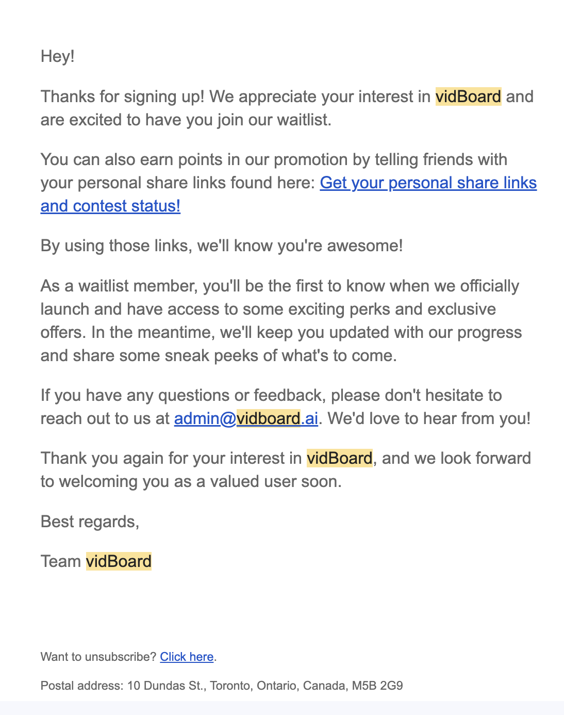This screenshot has width=564, height=715.
Task: Click highlighted vidBoard in the 'Team' signature
Action: point(119,561)
